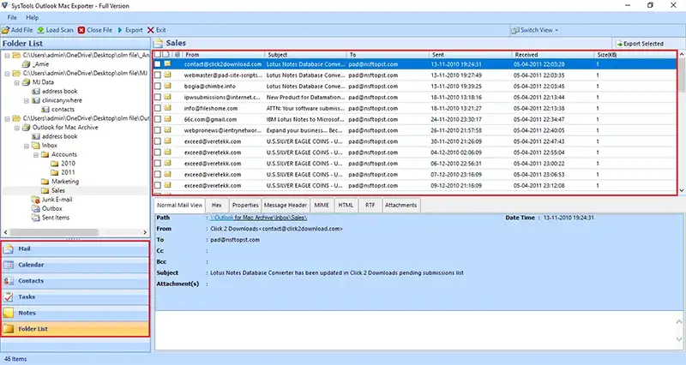
Task: Open the Outlook for Mac Archive path link
Action: tap(258, 218)
